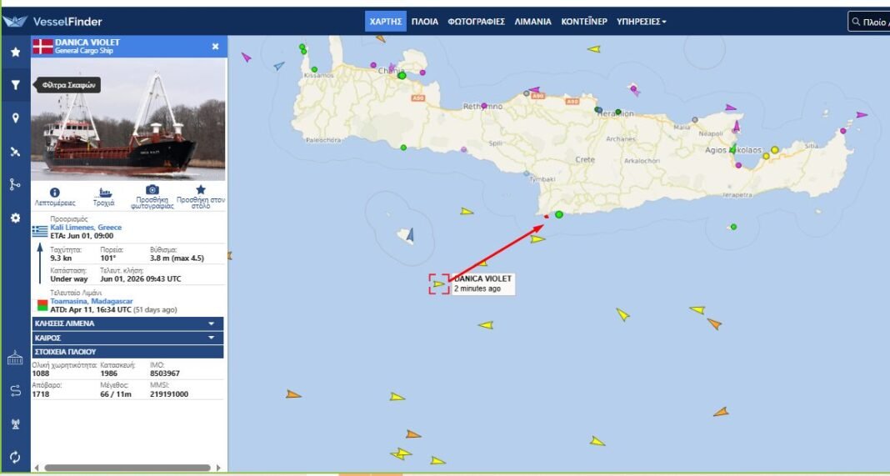Open the ΚΟΝΤΕΪΝΕΡ menu item
Image resolution: width=890 pixels, height=476 pixels.
pyautogui.click(x=584, y=22)
